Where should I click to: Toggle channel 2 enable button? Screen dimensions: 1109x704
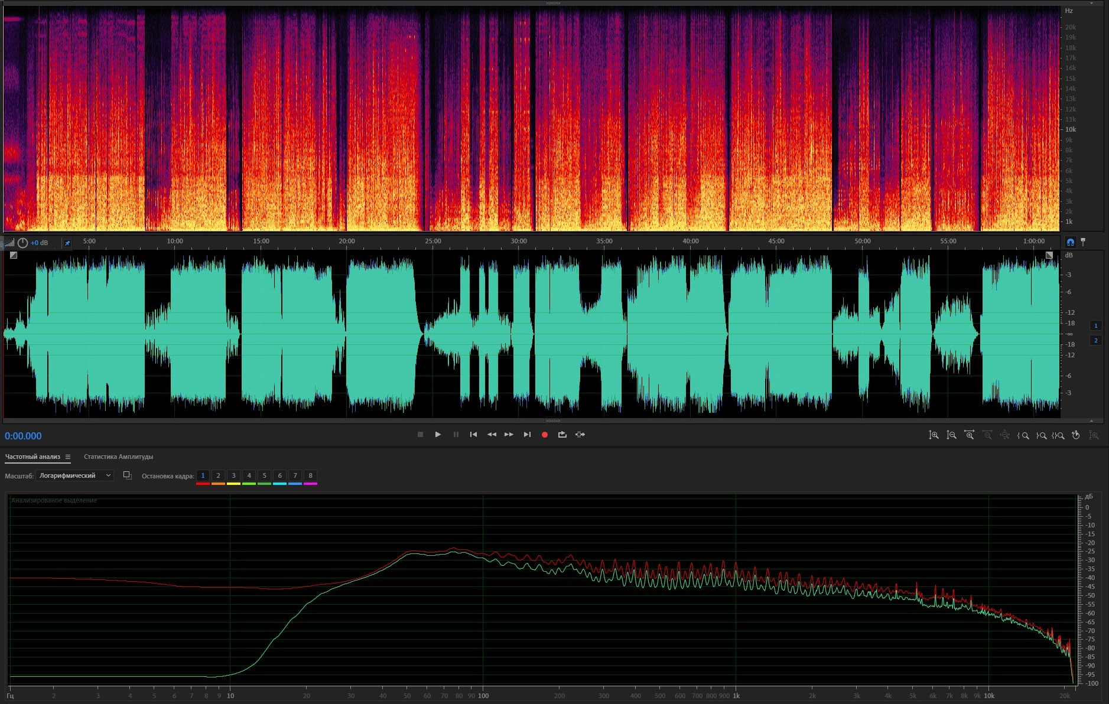[x=1095, y=340]
